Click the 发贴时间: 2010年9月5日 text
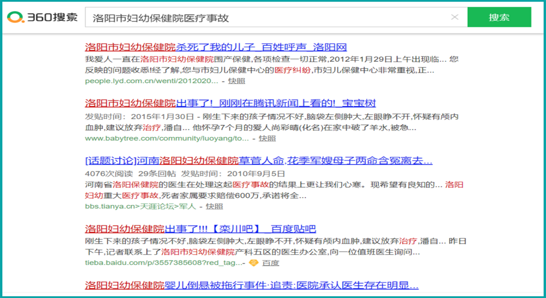Viewport: 546px width, 298px height. [233, 174]
